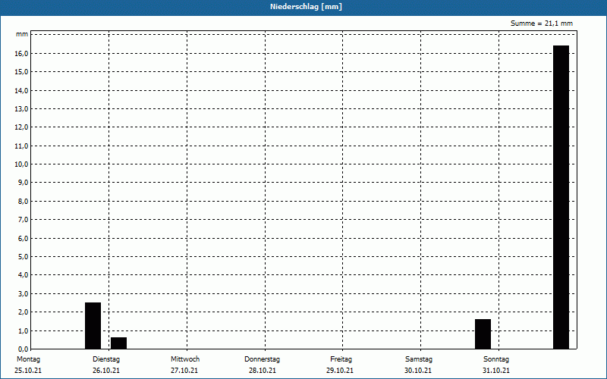Click the 6,0 axis value
Screen dimensions: 607x379
pos(23,238)
